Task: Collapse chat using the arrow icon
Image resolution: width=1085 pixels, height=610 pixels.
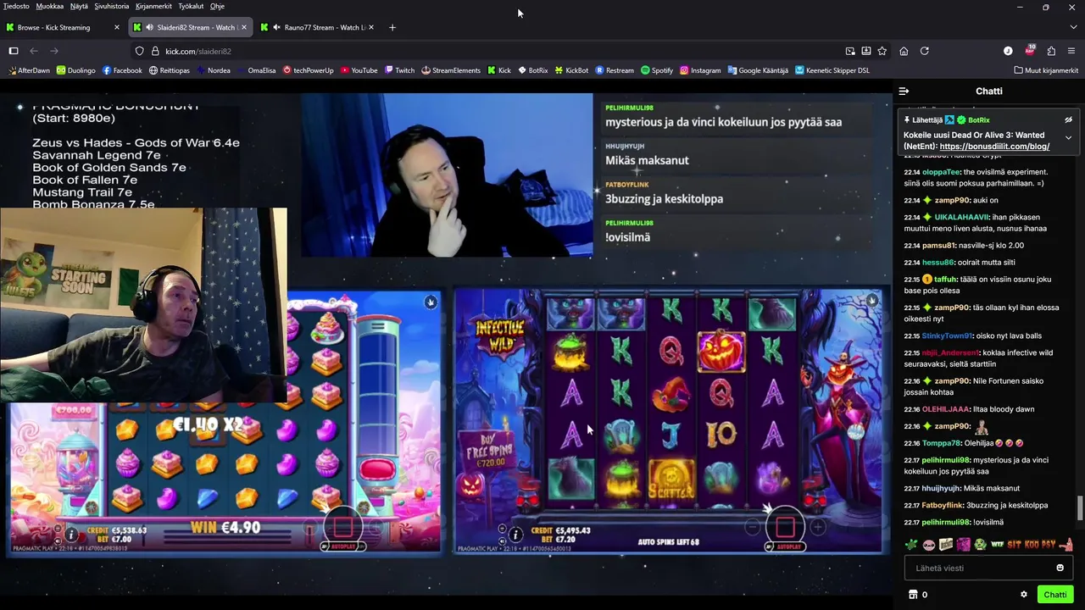Action: [x=904, y=91]
